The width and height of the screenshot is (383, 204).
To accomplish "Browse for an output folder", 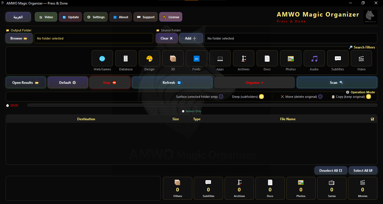I will point(19,38).
